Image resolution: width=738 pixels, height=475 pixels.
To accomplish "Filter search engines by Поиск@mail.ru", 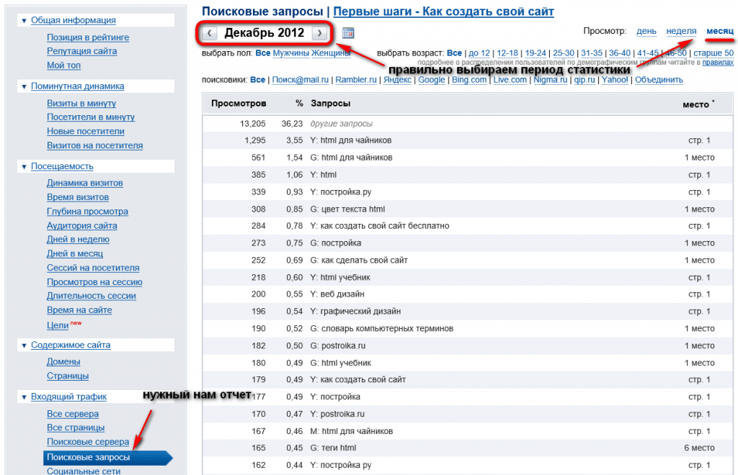I will [x=301, y=80].
